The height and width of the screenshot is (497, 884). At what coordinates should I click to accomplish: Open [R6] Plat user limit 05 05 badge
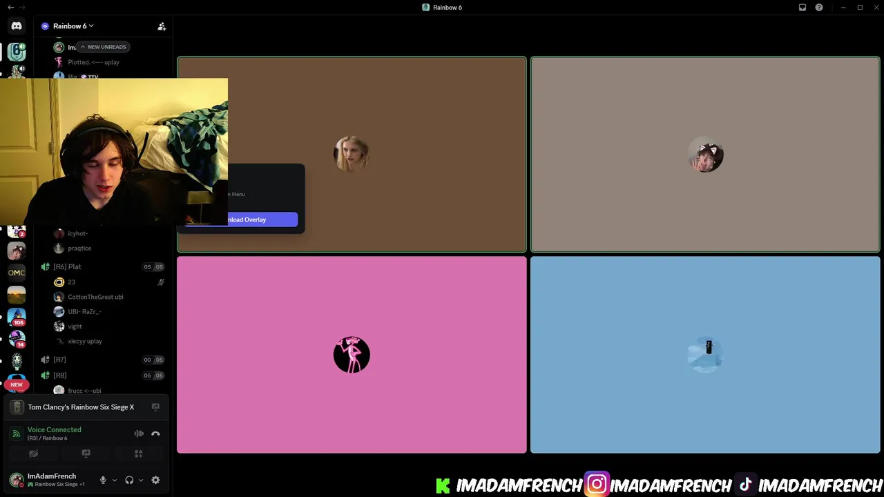click(153, 266)
